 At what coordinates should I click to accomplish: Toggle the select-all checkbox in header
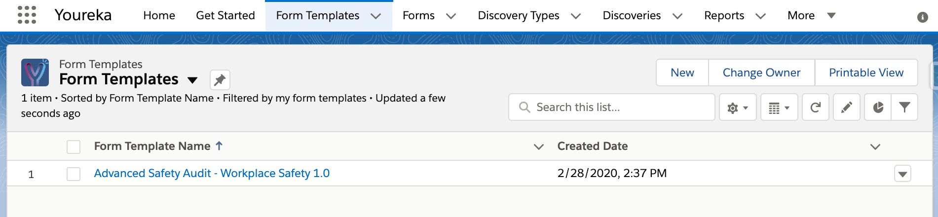pyautogui.click(x=74, y=147)
